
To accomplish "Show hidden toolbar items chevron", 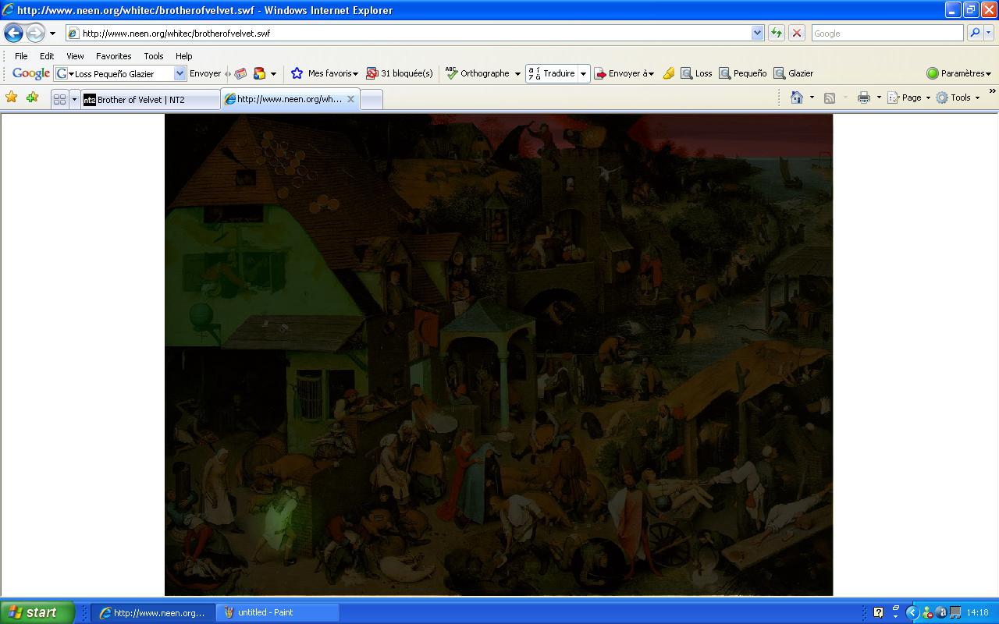I will 992,91.
